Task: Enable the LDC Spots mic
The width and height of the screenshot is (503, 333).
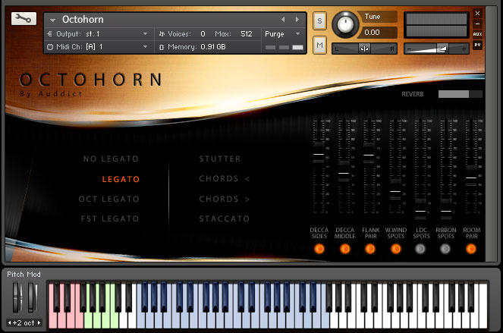Action: coord(420,248)
